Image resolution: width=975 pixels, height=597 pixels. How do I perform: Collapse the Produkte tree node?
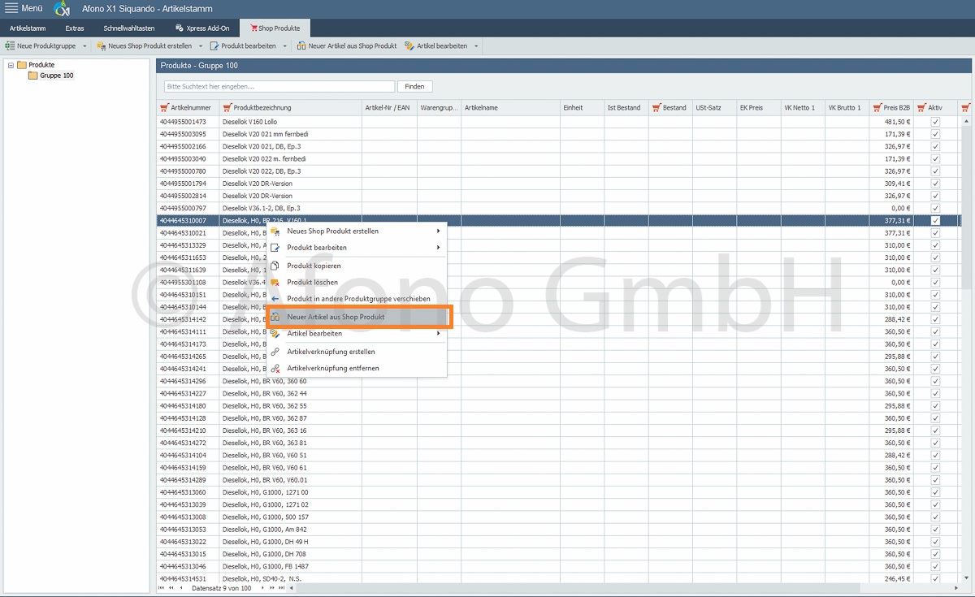pyautogui.click(x=11, y=65)
